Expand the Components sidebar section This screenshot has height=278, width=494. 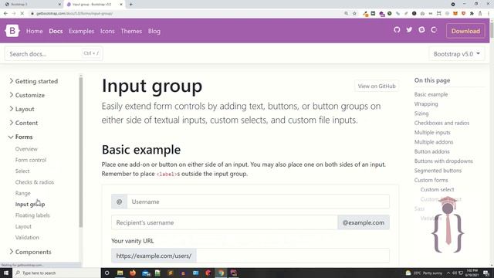(30, 252)
